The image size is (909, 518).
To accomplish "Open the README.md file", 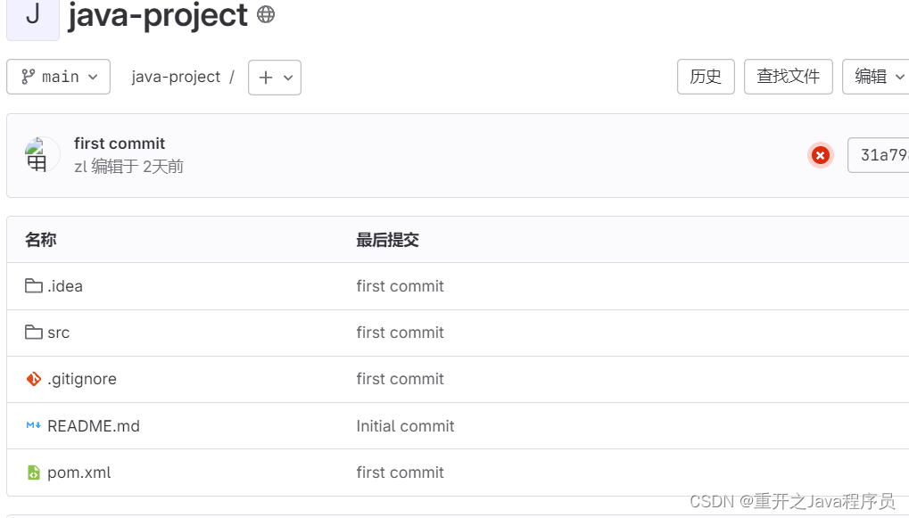I will point(94,426).
